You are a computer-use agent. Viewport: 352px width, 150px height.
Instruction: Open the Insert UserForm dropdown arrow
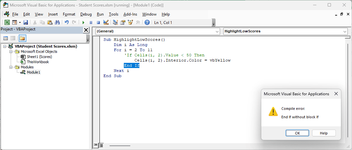20,22
